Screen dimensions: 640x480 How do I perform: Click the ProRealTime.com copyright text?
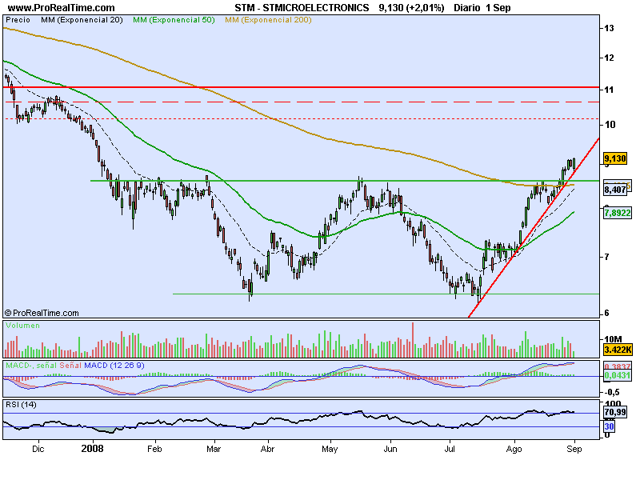click(42, 313)
